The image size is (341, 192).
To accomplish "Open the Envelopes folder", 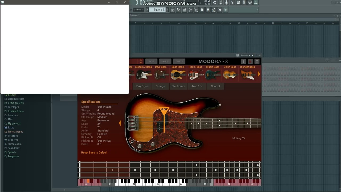I will [x=13, y=107].
